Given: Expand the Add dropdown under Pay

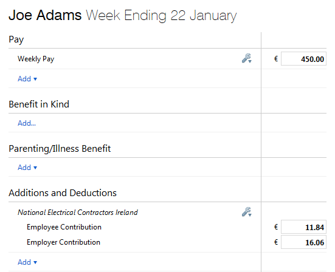Looking at the screenshot, I should point(27,79).
